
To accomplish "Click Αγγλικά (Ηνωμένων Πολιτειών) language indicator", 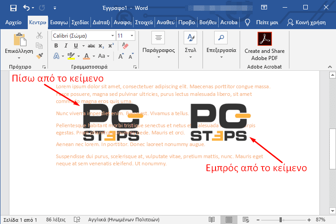I will coord(124,220).
